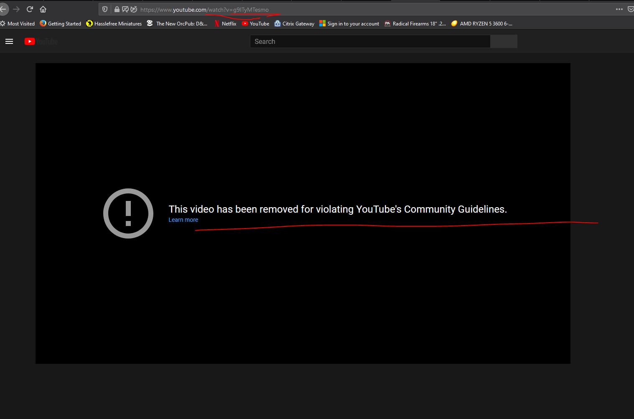634x419 pixels.
Task: Click the Hasslefree Miniatures yellow favicon
Action: point(89,23)
